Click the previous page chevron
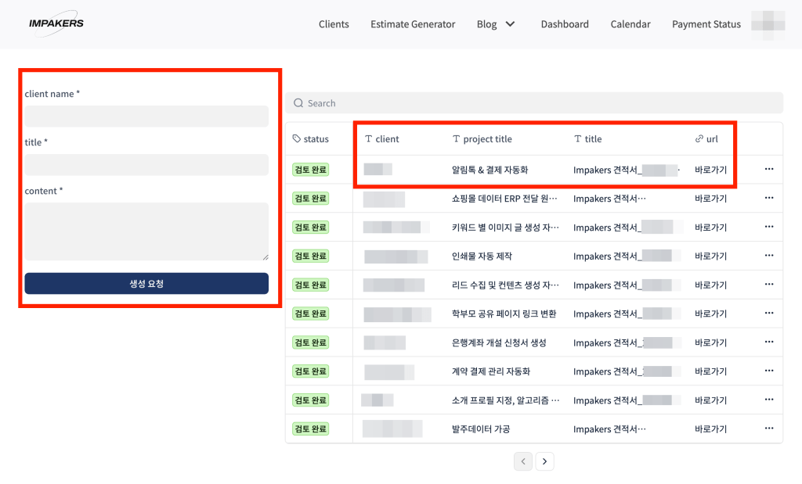 [523, 461]
